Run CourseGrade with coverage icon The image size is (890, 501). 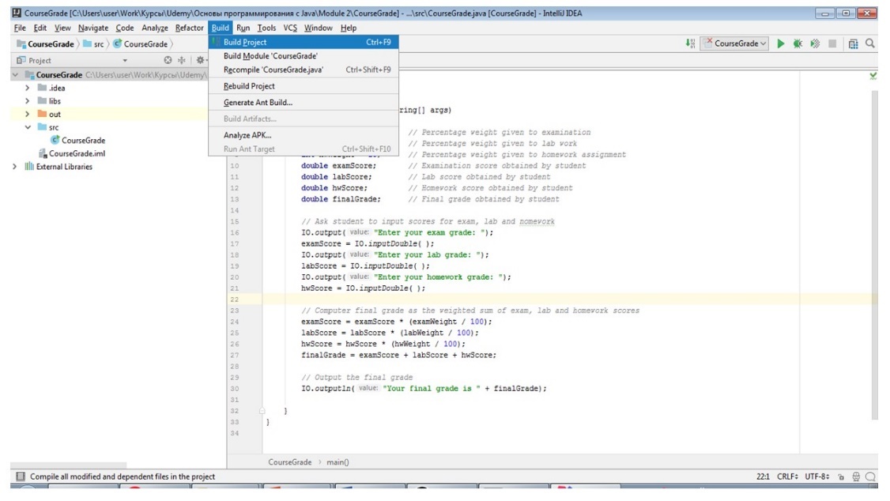[815, 43]
